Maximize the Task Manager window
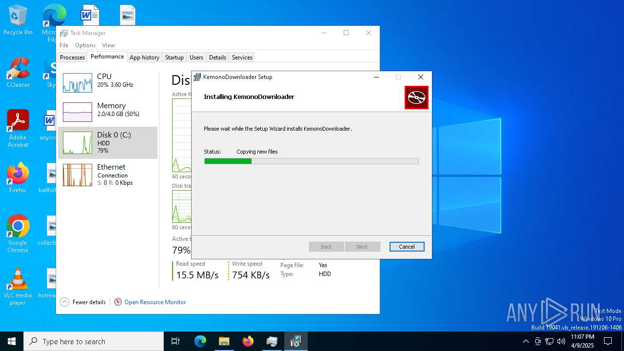624x351 pixels. pyautogui.click(x=346, y=33)
